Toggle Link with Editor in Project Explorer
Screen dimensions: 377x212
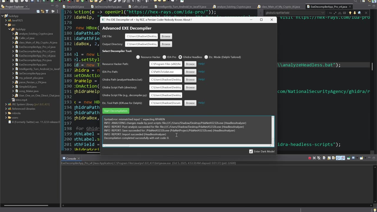point(42,11)
